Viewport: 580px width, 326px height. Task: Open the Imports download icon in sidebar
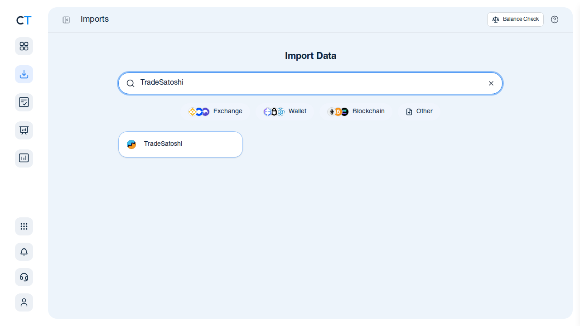pos(24,74)
